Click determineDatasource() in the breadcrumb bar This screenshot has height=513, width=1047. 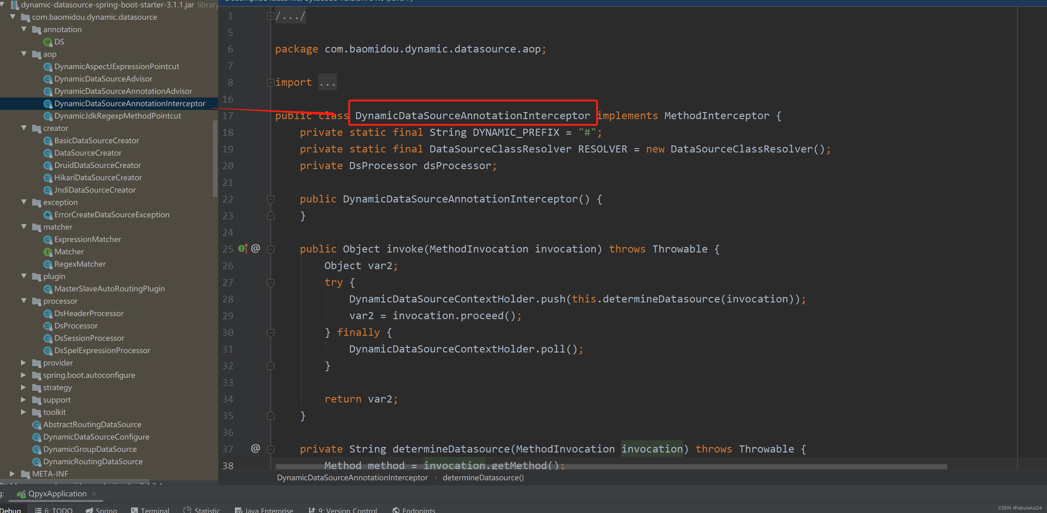[483, 478]
